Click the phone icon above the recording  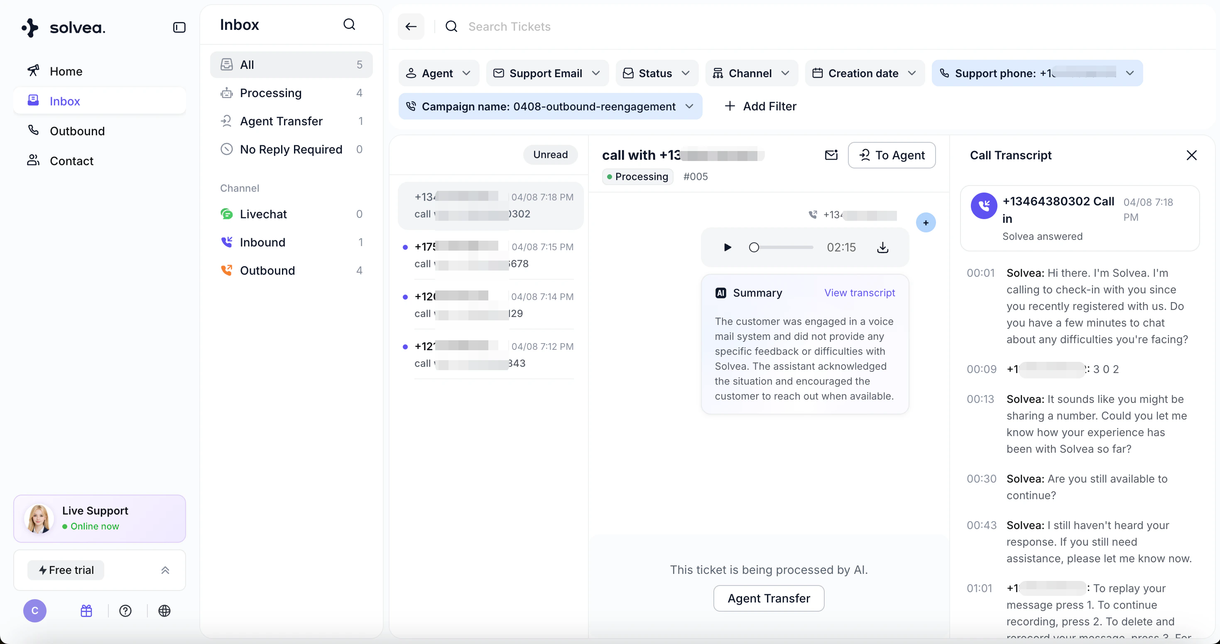(813, 215)
